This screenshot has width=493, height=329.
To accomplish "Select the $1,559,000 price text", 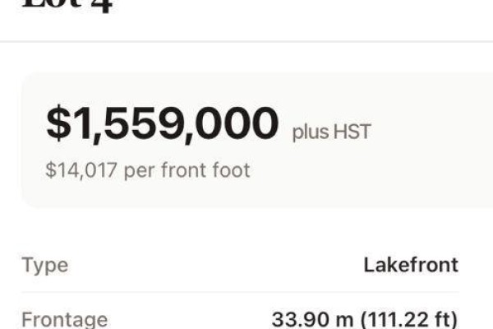I will click(163, 123).
